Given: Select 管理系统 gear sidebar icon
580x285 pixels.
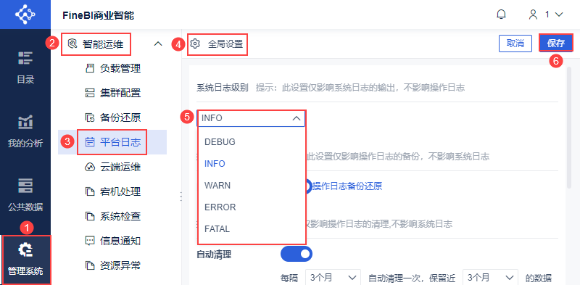Looking at the screenshot, I should point(25,251).
